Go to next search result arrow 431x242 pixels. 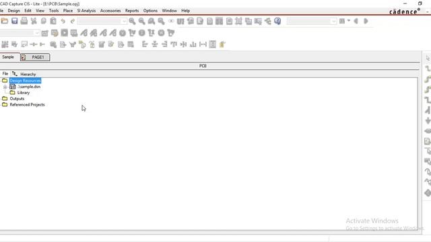(366, 21)
